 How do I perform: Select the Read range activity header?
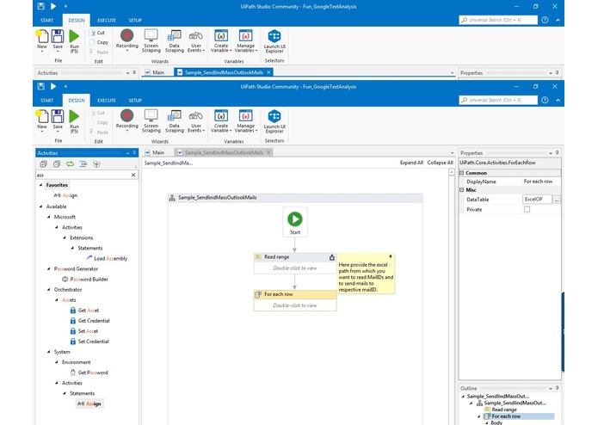295,257
